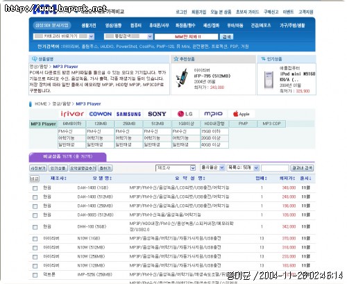
Task: Select the 1GB이상 capacity tab
Action: [186, 124]
